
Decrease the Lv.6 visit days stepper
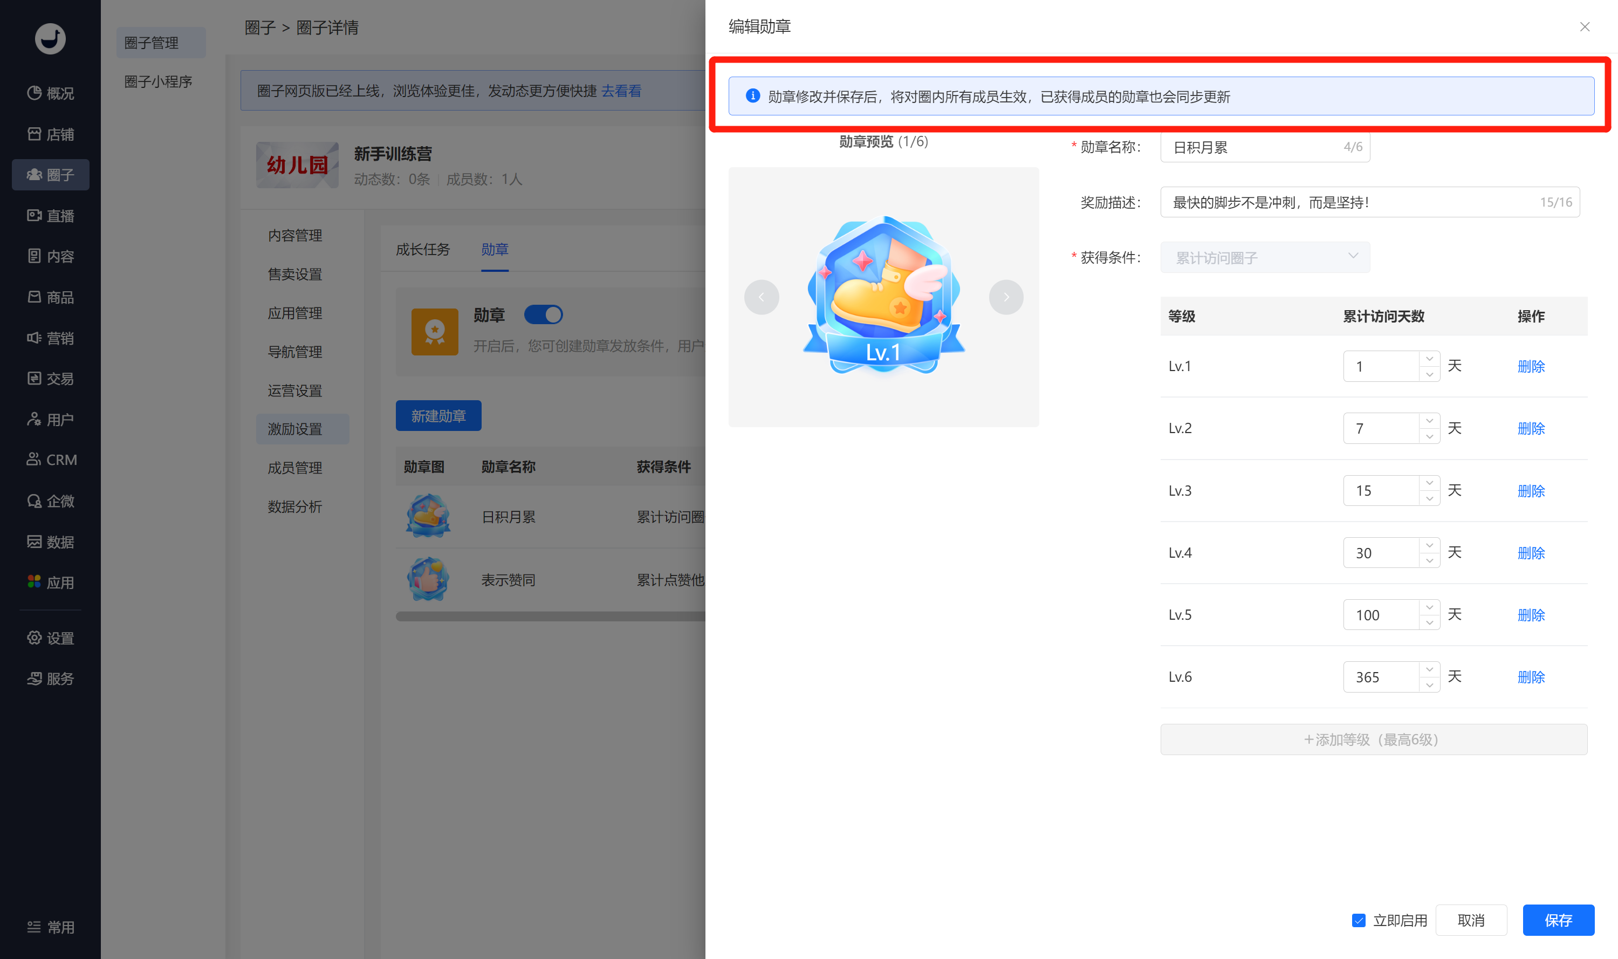tap(1429, 684)
